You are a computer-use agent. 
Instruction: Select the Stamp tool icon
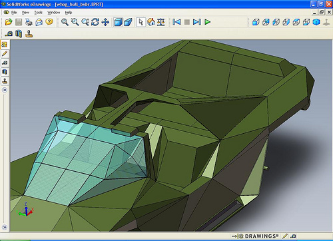click(x=29, y=34)
